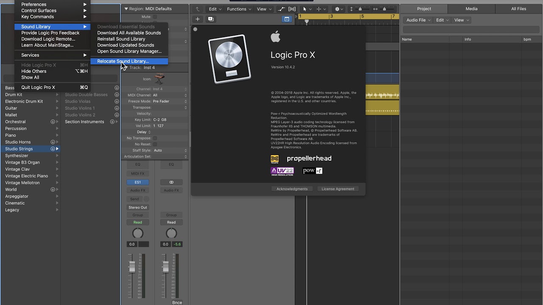Collapse the Region MIDI Defaults triangle
Viewport: 543px width, 305px height.
tap(126, 9)
